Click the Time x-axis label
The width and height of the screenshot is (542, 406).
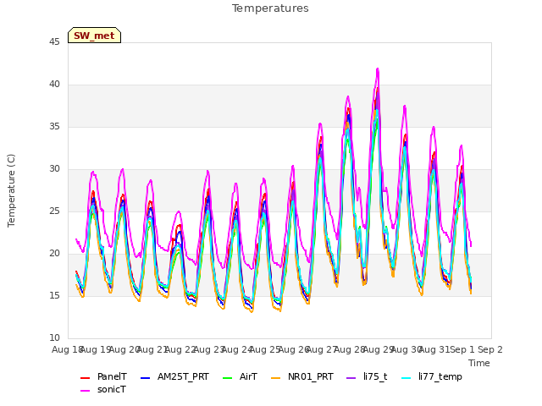pos(479,363)
